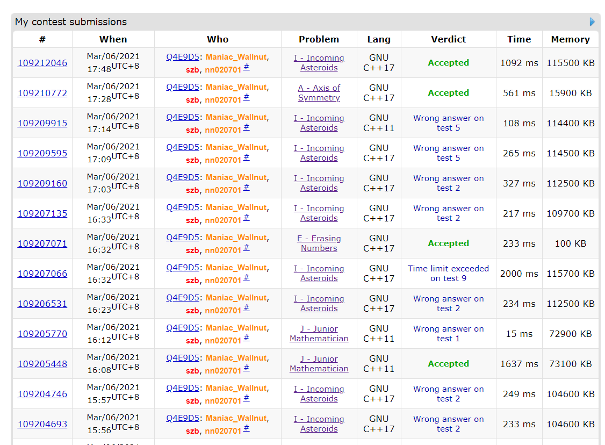Open problem A - Axis of Symmetry

coord(319,93)
